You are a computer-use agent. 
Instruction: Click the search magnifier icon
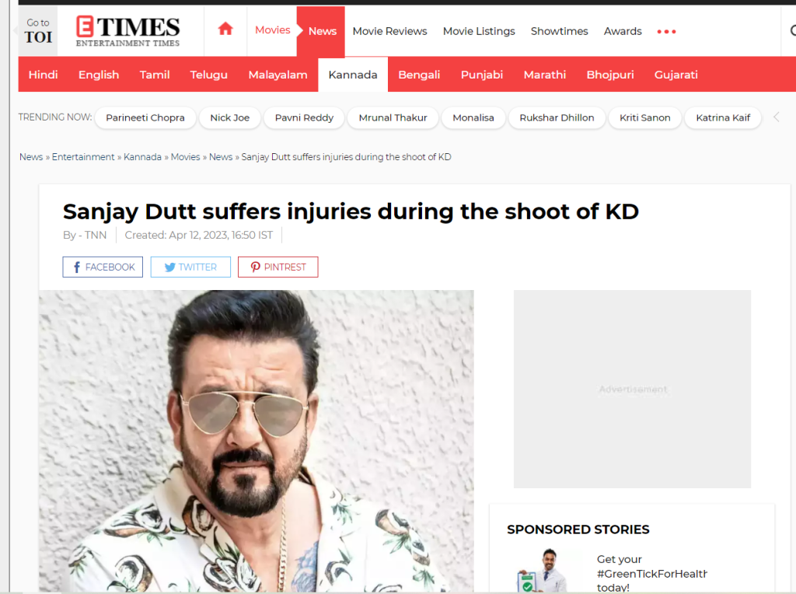click(793, 31)
